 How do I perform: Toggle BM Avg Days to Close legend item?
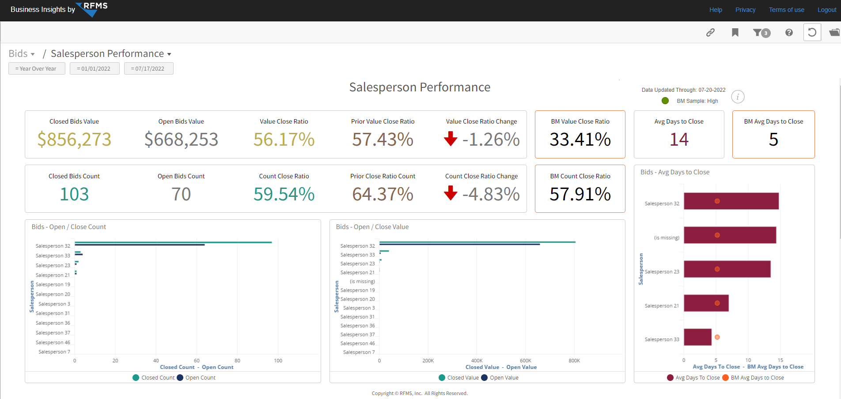coord(753,378)
